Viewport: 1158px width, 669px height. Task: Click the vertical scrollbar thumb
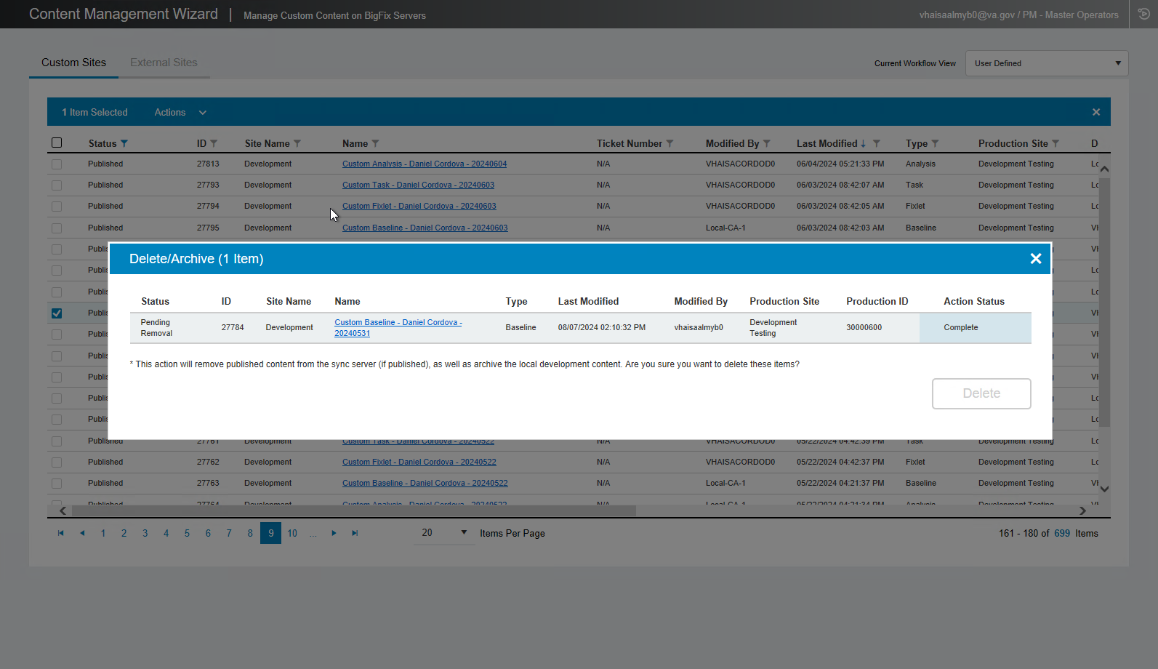pyautogui.click(x=1104, y=302)
